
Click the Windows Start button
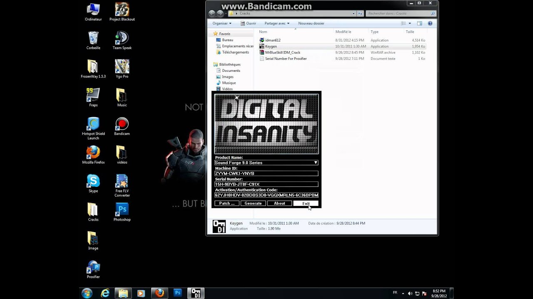[x=87, y=293]
